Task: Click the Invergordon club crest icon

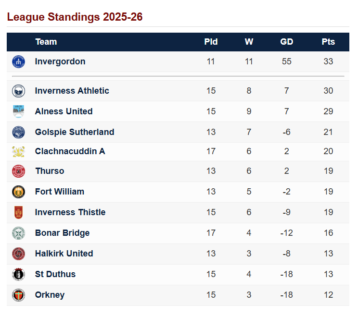Action: pyautogui.click(x=18, y=61)
